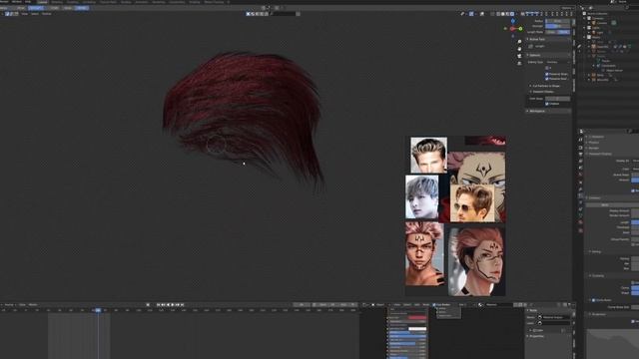639x359 pixels.
Task: Open the Add menu in node editor
Action: tap(417, 305)
